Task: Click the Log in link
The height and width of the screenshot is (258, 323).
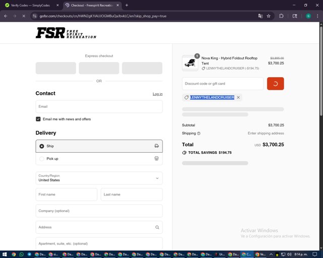Action: tap(157, 94)
